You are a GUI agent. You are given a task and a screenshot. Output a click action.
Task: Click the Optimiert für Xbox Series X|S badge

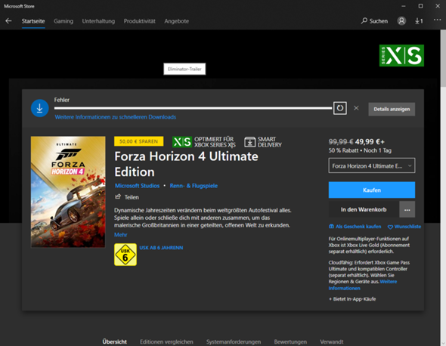click(x=204, y=142)
